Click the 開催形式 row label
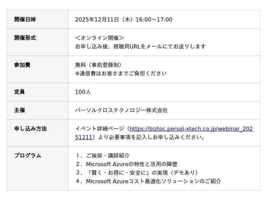The width and height of the screenshot is (273, 201). (x=25, y=38)
